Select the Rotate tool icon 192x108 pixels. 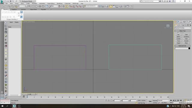click(43, 6)
